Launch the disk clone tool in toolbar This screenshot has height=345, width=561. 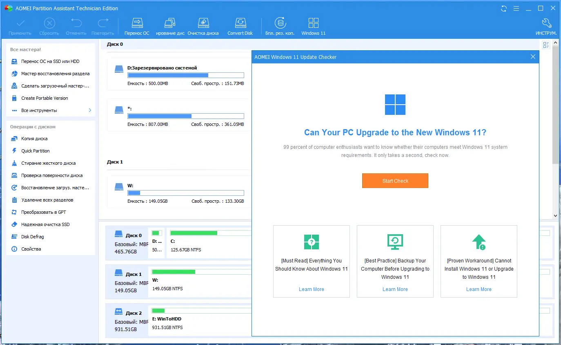coord(170,27)
